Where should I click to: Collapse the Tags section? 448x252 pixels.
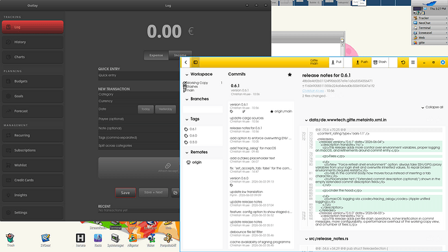(186, 119)
